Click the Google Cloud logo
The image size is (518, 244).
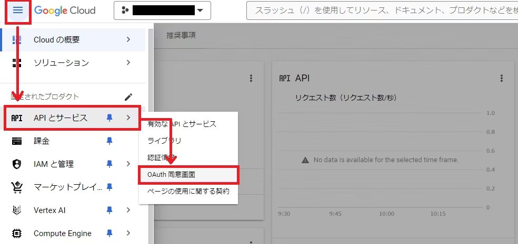tap(65, 10)
